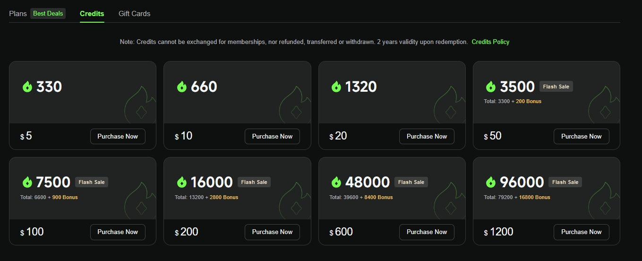Purchase the $50 credit pack
Screen dimensions: 642x261
click(x=581, y=136)
